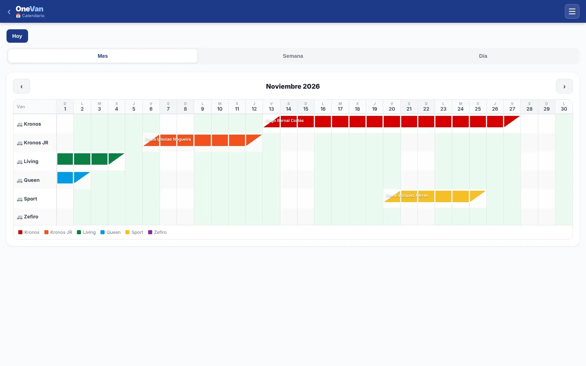Screen dimensions: 586x366
Task: Select the day 13 column header
Action: (271, 107)
